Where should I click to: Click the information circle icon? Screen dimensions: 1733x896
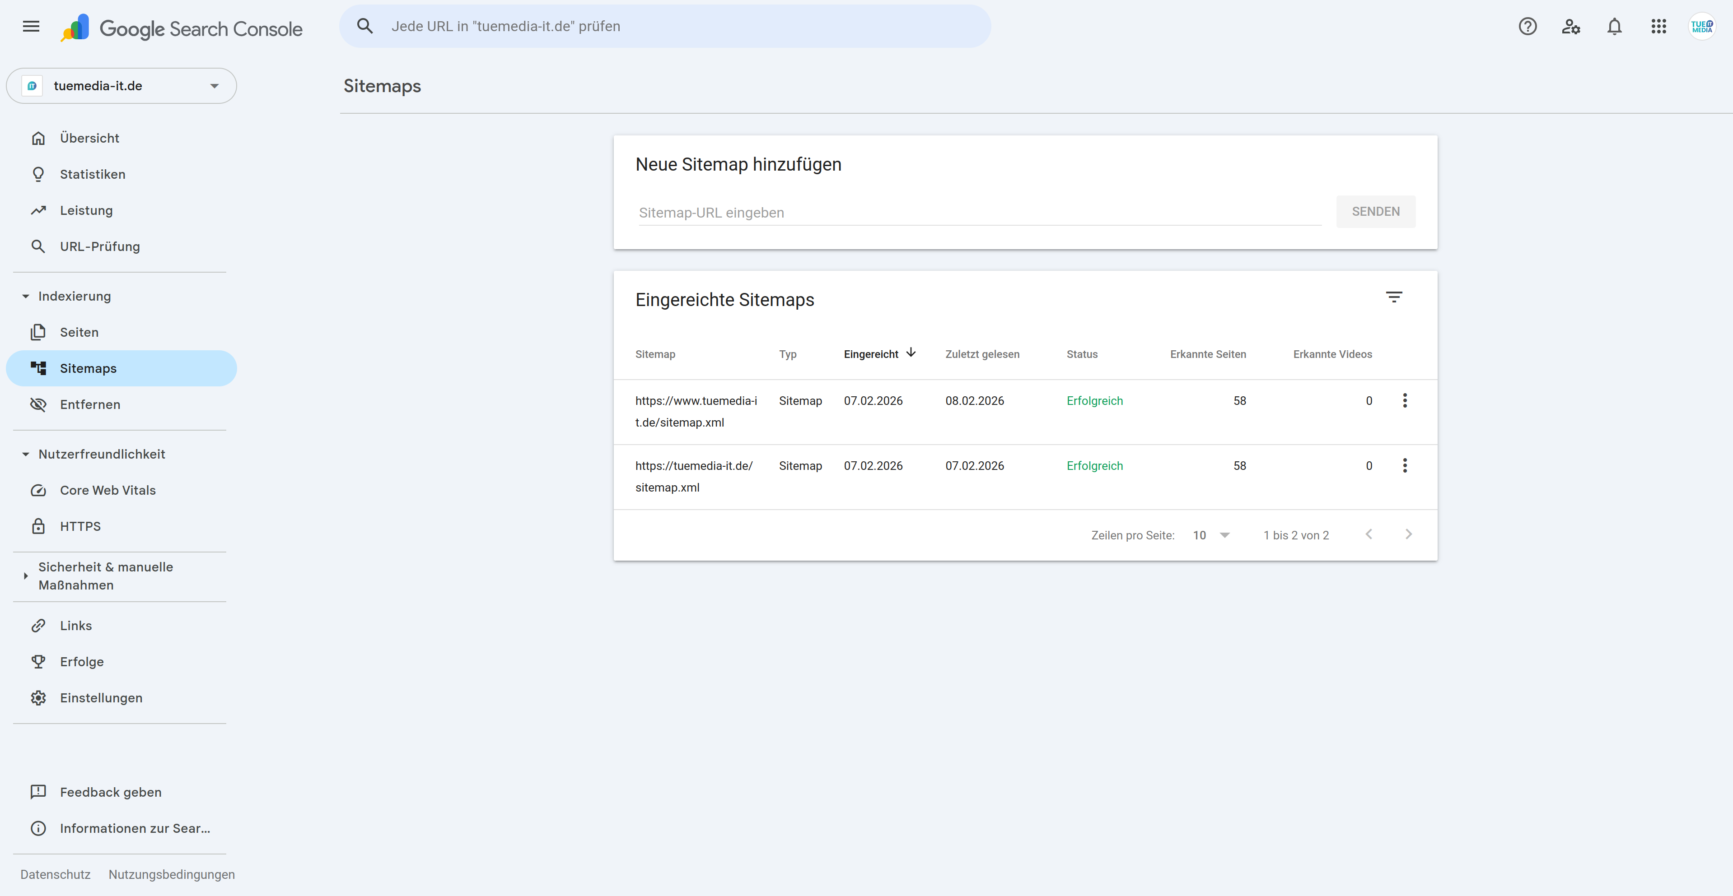coord(38,828)
